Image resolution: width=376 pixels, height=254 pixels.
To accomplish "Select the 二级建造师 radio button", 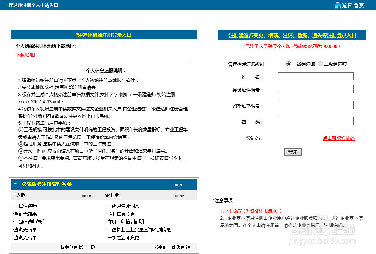I will [320, 63].
